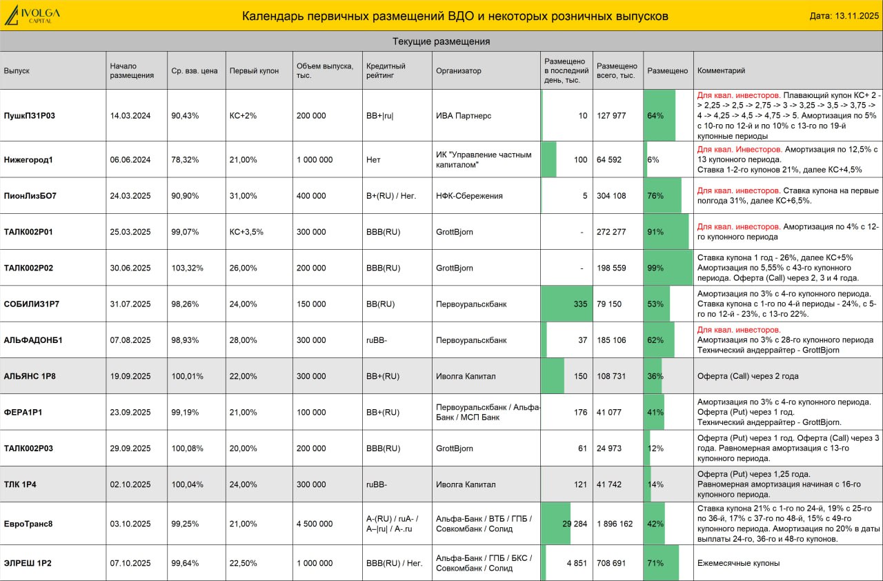Click the issue name 'ФЕРА1Р1'
The width and height of the screenshot is (883, 581).
coord(22,412)
